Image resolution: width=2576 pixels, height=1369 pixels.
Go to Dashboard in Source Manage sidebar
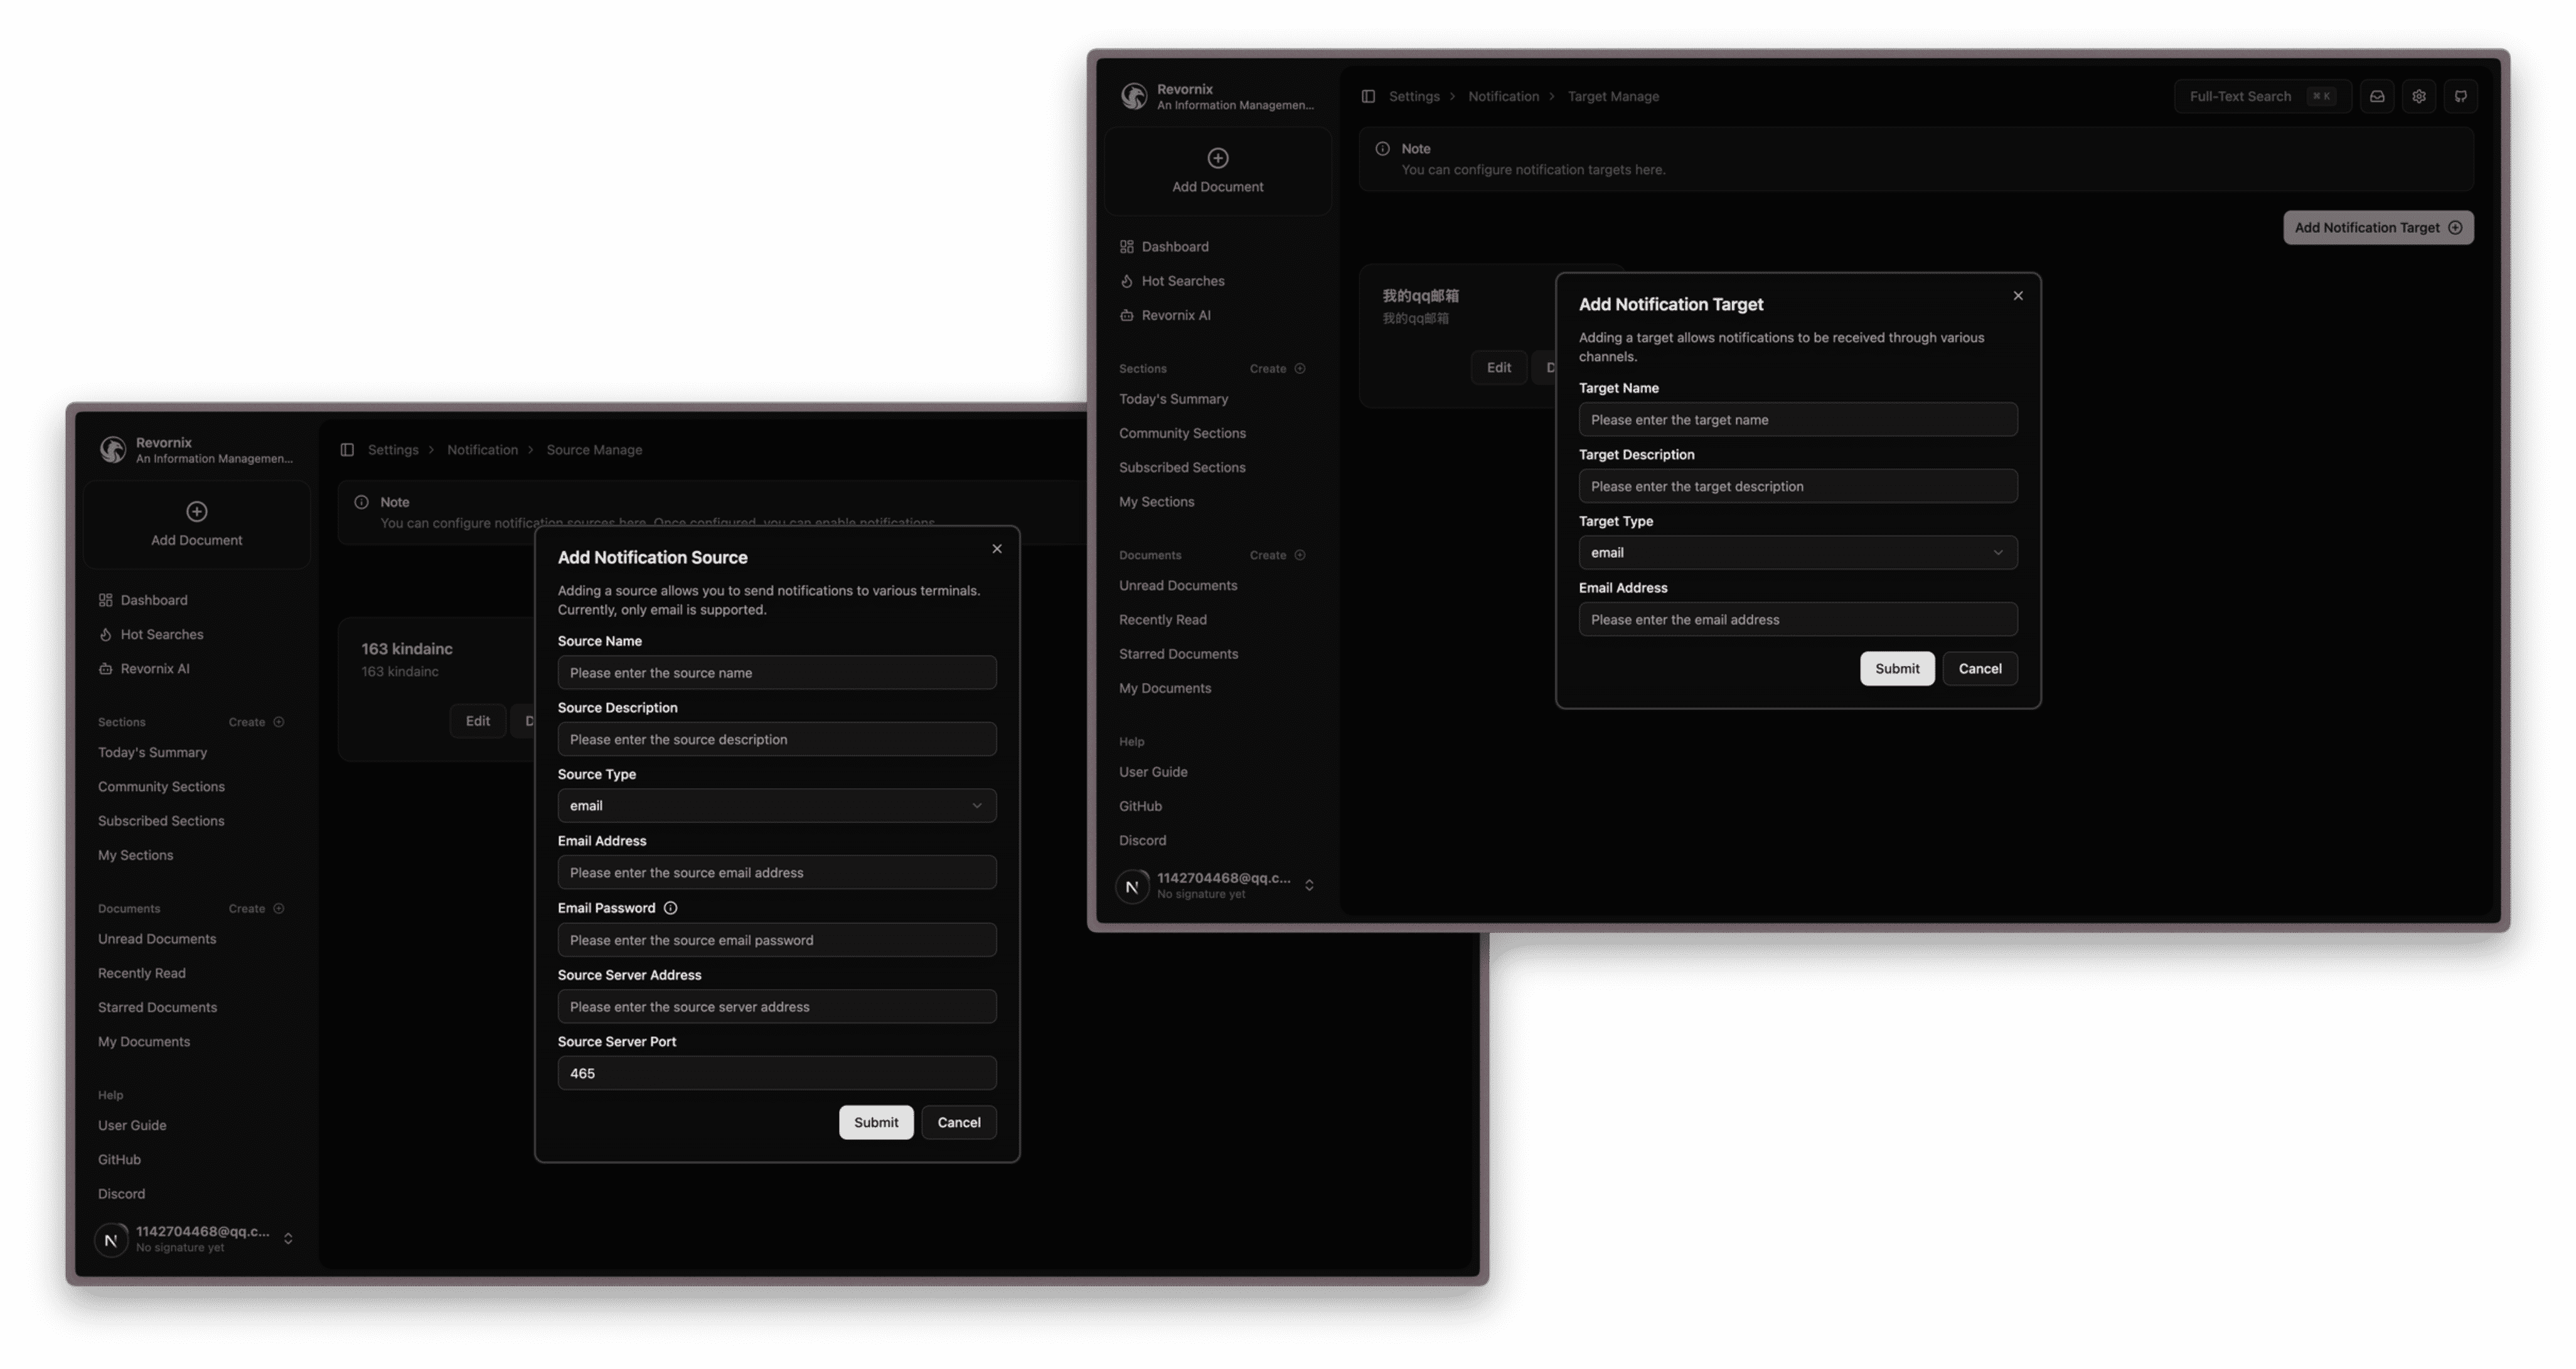click(153, 600)
